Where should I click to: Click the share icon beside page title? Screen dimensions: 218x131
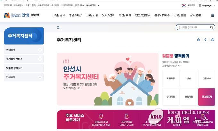(x=205, y=40)
